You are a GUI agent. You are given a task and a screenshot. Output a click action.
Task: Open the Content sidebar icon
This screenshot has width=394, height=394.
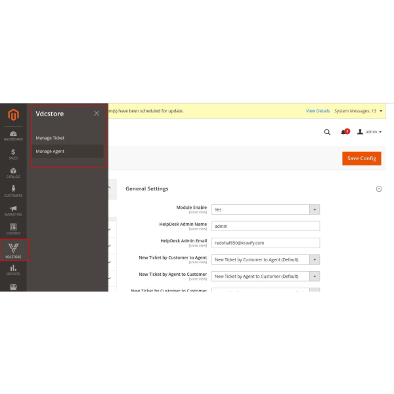13,229
